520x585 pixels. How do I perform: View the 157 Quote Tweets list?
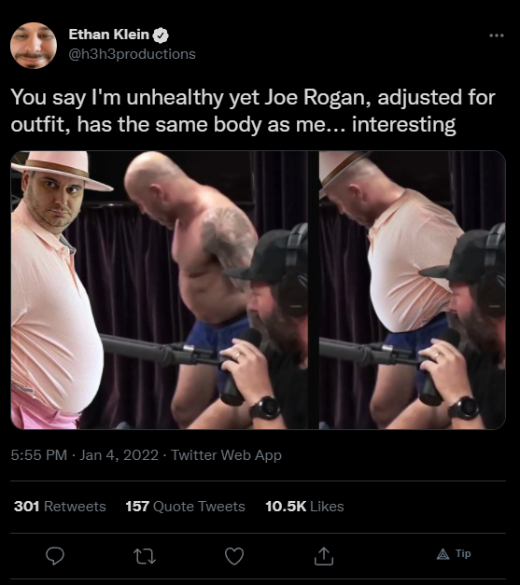click(185, 507)
